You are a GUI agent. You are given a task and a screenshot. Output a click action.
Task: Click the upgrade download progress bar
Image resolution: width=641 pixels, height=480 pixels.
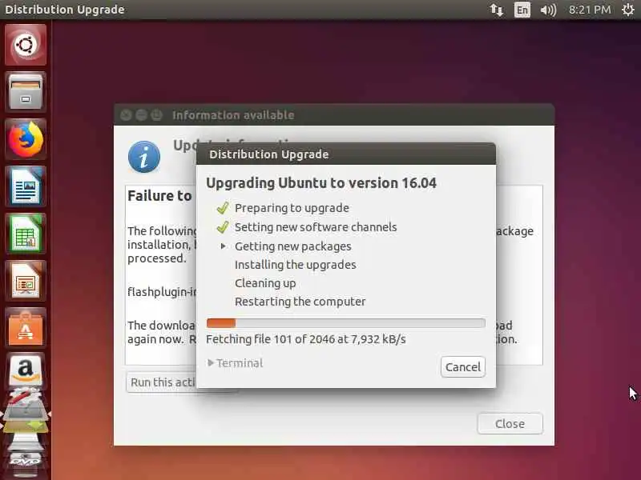point(346,323)
